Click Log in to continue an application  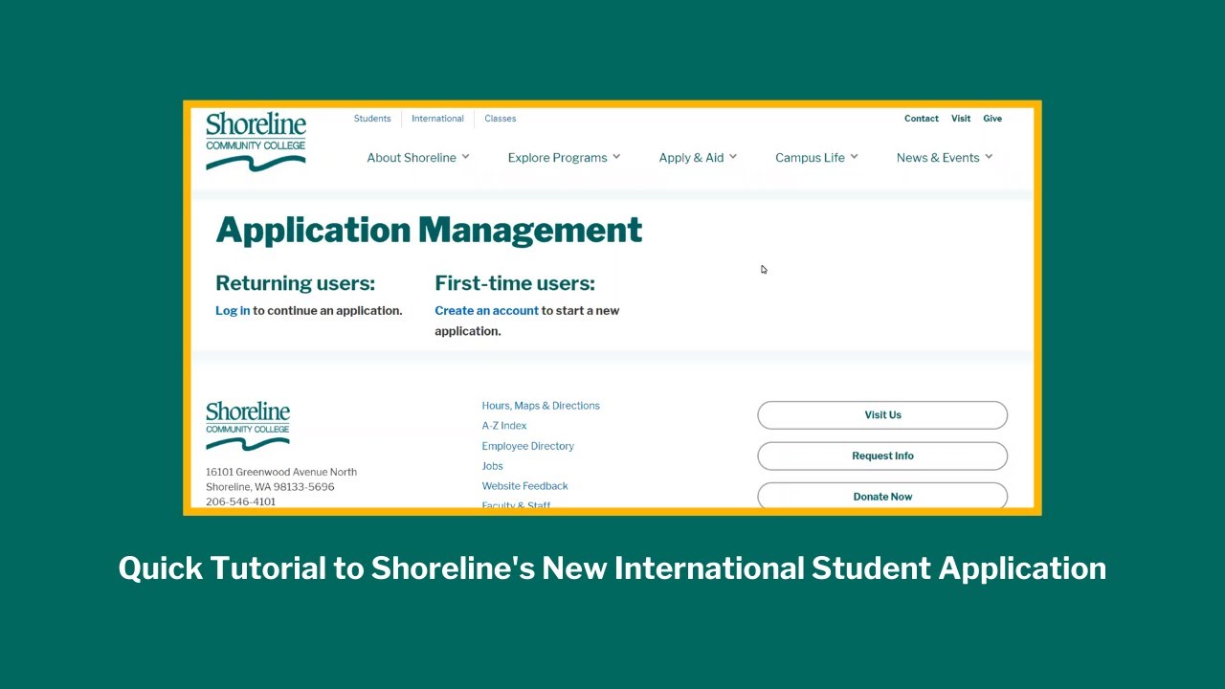[x=233, y=310]
